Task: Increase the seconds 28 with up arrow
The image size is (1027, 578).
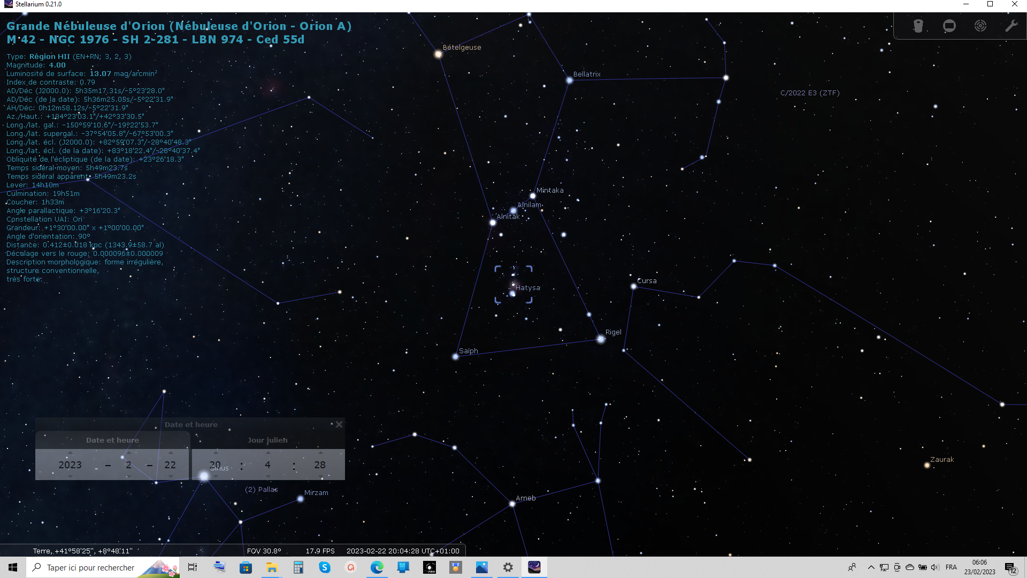Action: tap(320, 453)
